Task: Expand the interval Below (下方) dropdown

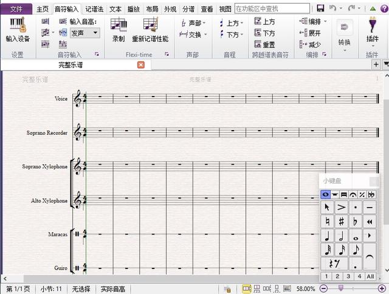Action: (x=242, y=35)
